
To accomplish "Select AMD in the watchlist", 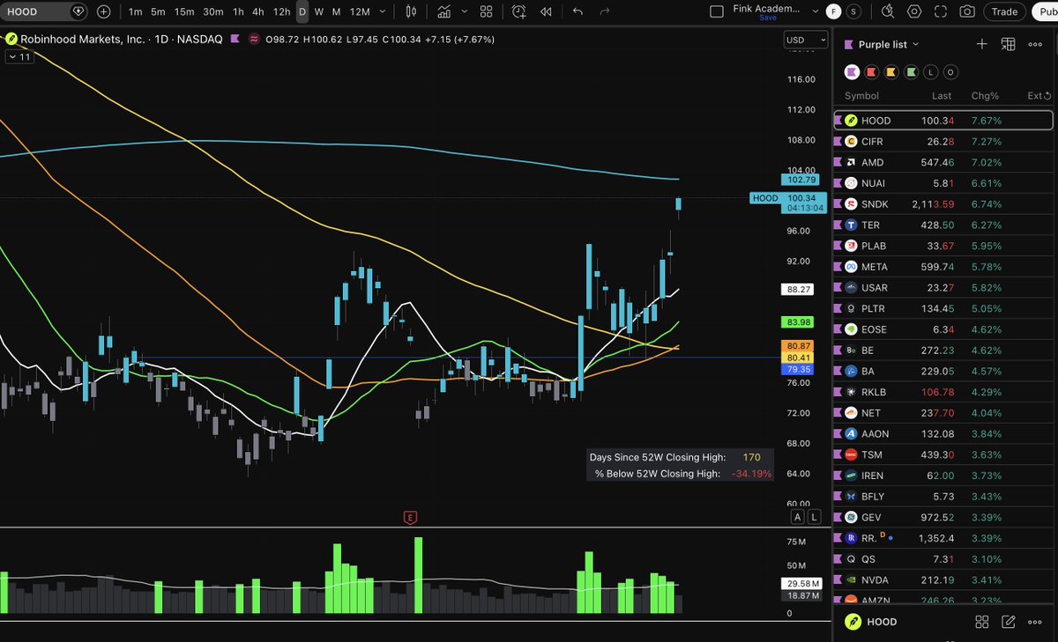I will [x=943, y=162].
